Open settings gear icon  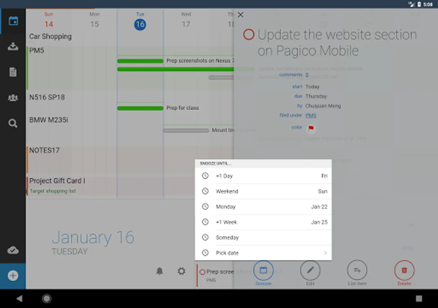click(x=181, y=271)
